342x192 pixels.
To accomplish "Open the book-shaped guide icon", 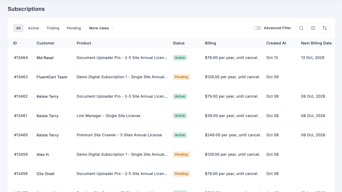I will (313, 28).
